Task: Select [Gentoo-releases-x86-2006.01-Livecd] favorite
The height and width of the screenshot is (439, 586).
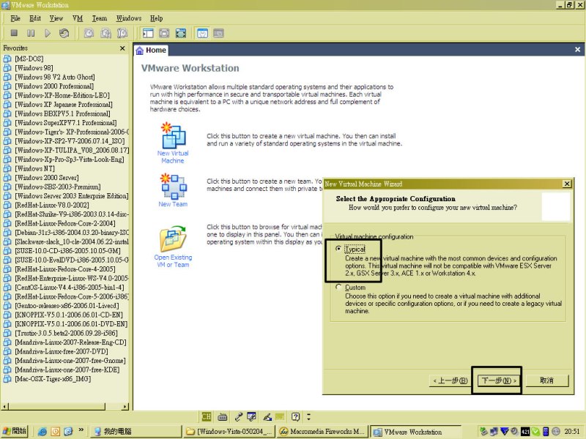Action: tap(67, 306)
